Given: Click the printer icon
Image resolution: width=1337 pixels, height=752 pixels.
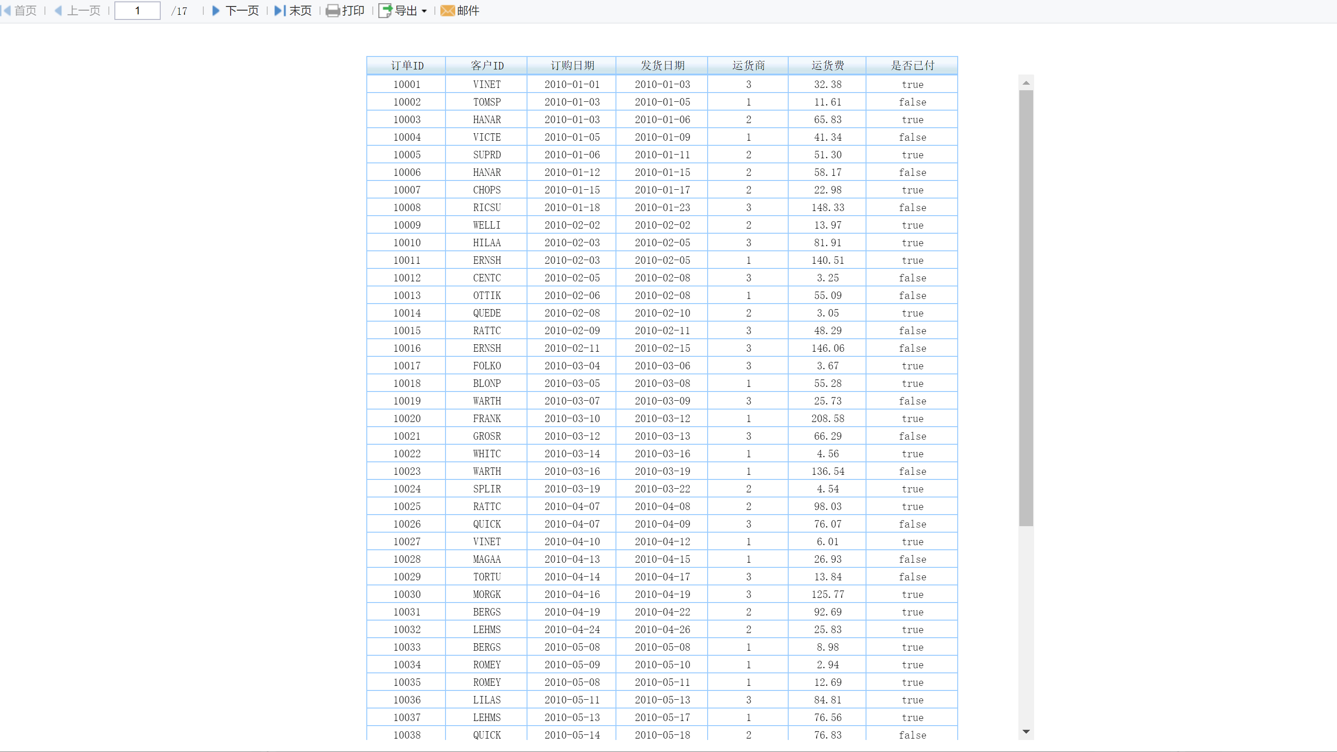Looking at the screenshot, I should tap(333, 11).
